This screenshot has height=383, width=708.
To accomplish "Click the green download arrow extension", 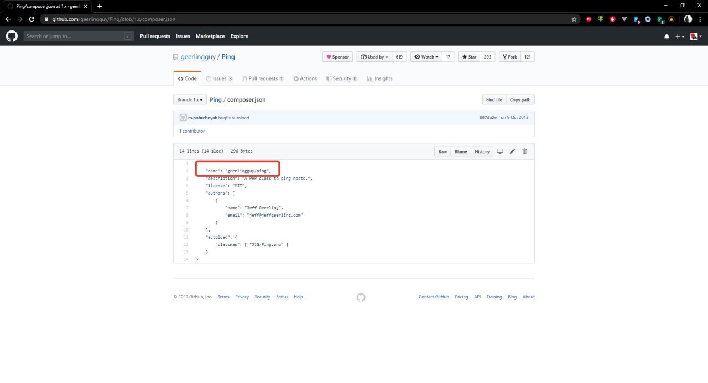I will click(x=601, y=19).
